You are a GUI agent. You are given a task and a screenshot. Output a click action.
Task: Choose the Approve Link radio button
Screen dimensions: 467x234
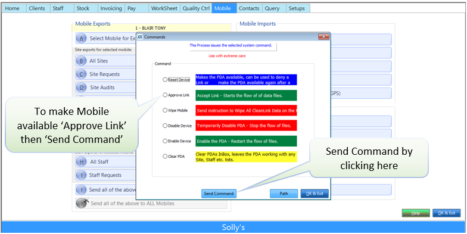[x=164, y=95]
